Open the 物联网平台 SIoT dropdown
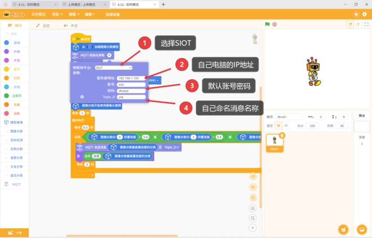 (x=113, y=68)
